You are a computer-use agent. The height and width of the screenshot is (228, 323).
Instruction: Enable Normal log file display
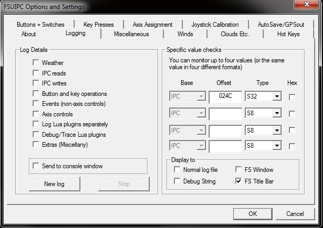click(x=177, y=169)
